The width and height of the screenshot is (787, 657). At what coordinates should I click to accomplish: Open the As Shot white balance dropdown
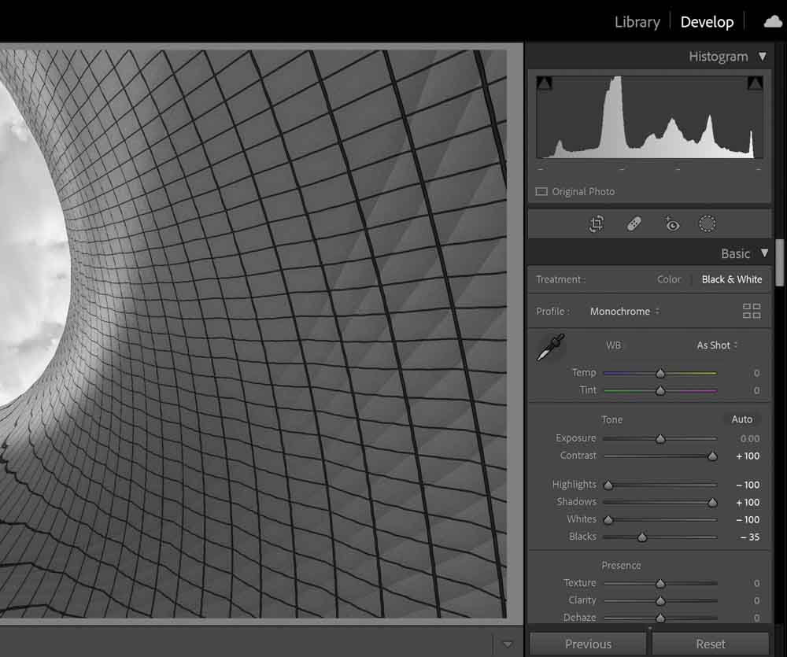(717, 345)
